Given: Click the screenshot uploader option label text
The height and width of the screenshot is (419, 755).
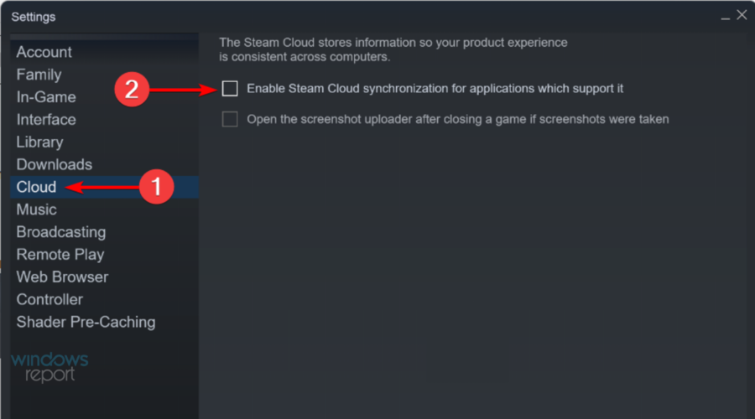Looking at the screenshot, I should coord(458,119).
